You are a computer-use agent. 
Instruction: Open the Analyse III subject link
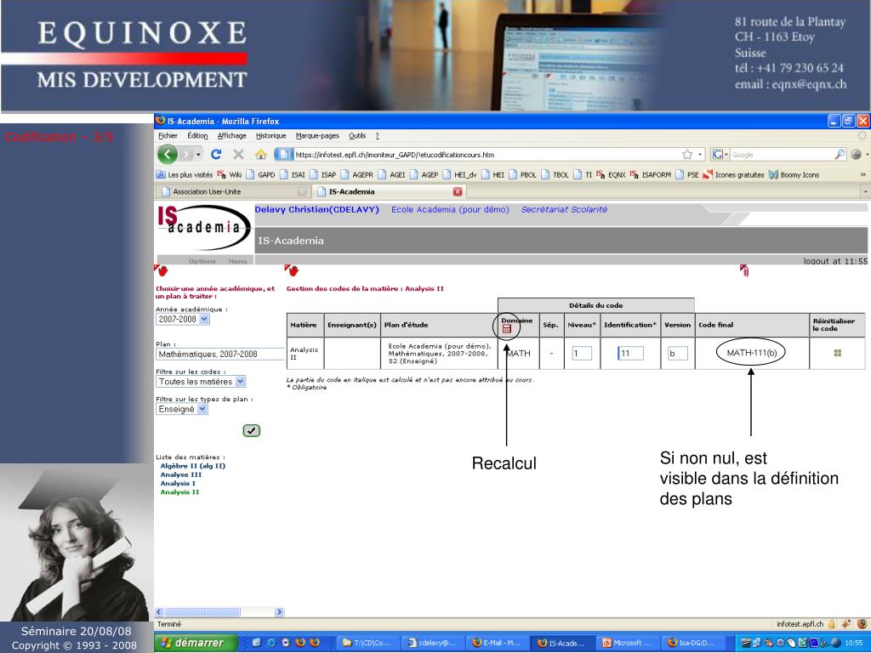coord(181,474)
